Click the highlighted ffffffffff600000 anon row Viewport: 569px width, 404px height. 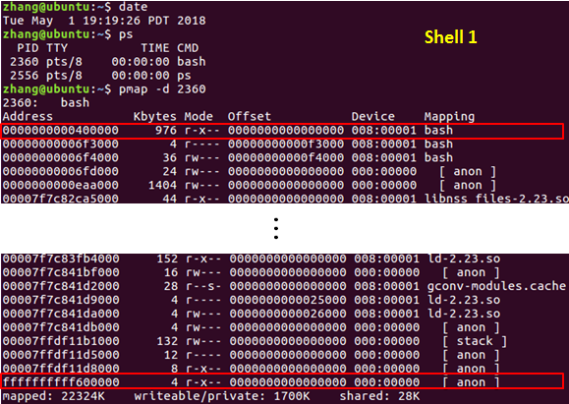pyautogui.click(x=282, y=381)
